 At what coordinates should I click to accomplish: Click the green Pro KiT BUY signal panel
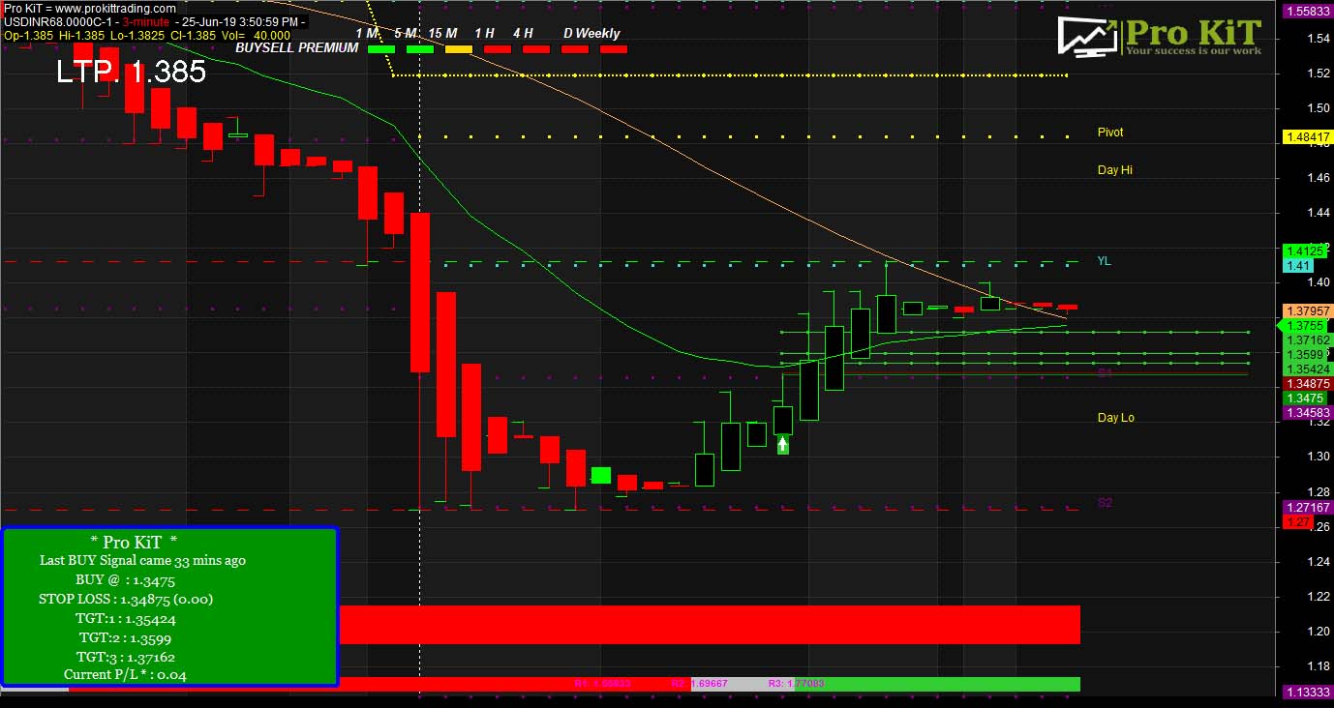coord(170,607)
